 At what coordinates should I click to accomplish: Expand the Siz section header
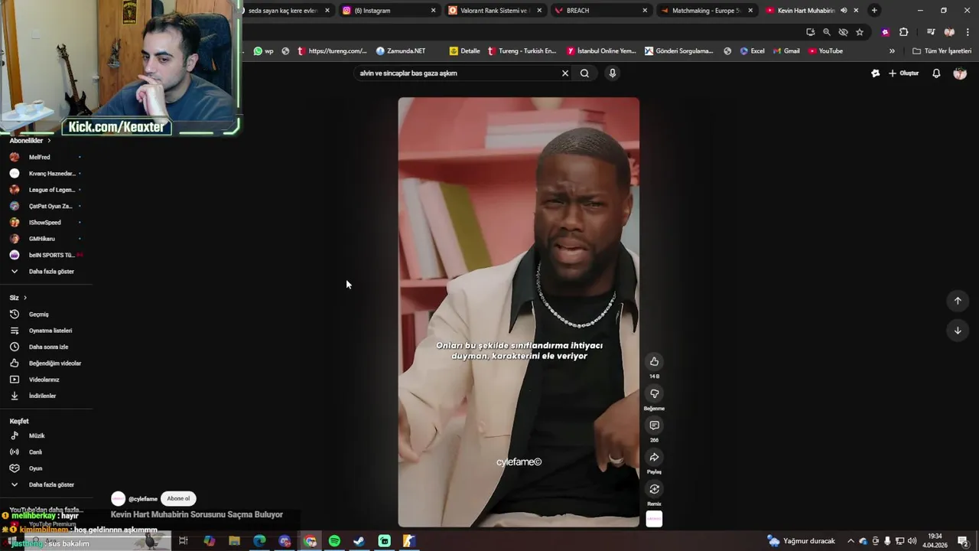pos(18,298)
